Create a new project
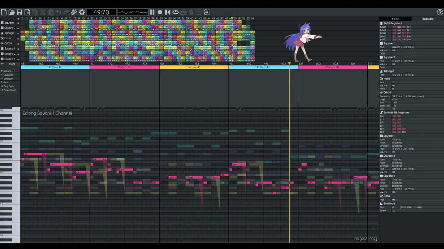 click(x=4, y=12)
